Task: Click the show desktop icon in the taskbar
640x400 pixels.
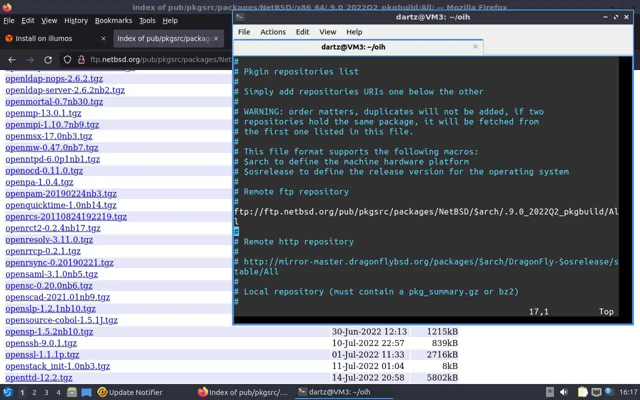Action: [86, 392]
